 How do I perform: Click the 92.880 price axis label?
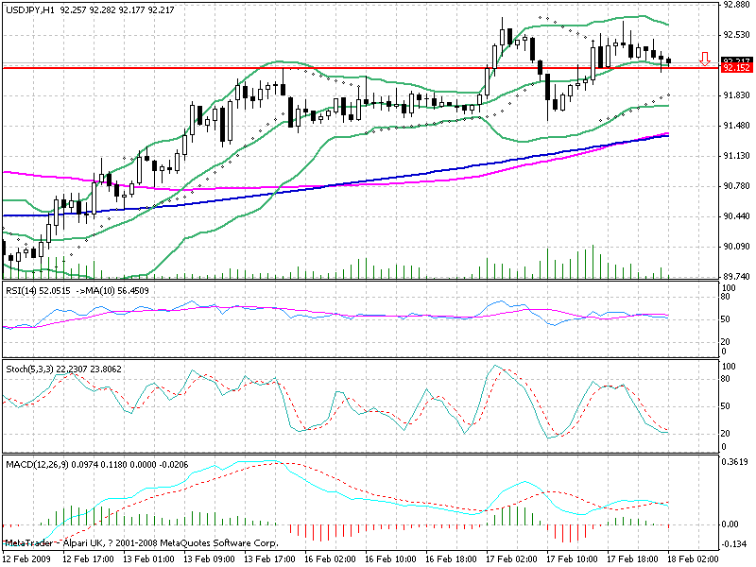[737, 5]
